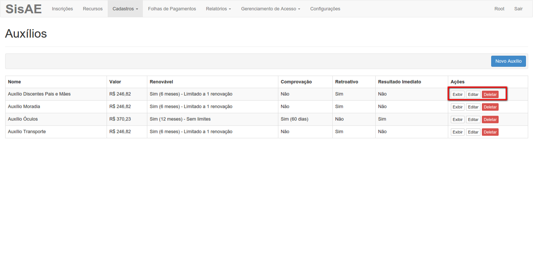
Task: Select the Auxílio Moradia name cell
Action: click(56, 107)
